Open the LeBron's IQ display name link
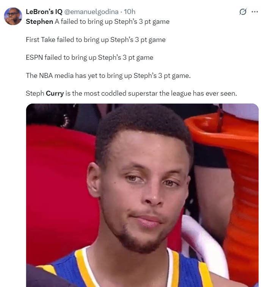 (x=44, y=12)
